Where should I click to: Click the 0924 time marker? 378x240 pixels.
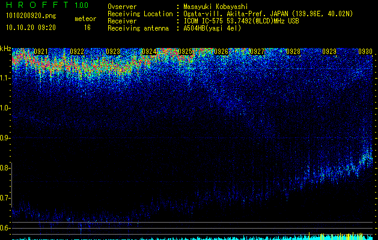(149, 52)
